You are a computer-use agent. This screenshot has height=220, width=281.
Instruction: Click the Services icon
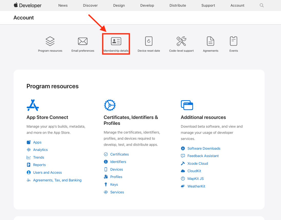point(106,192)
